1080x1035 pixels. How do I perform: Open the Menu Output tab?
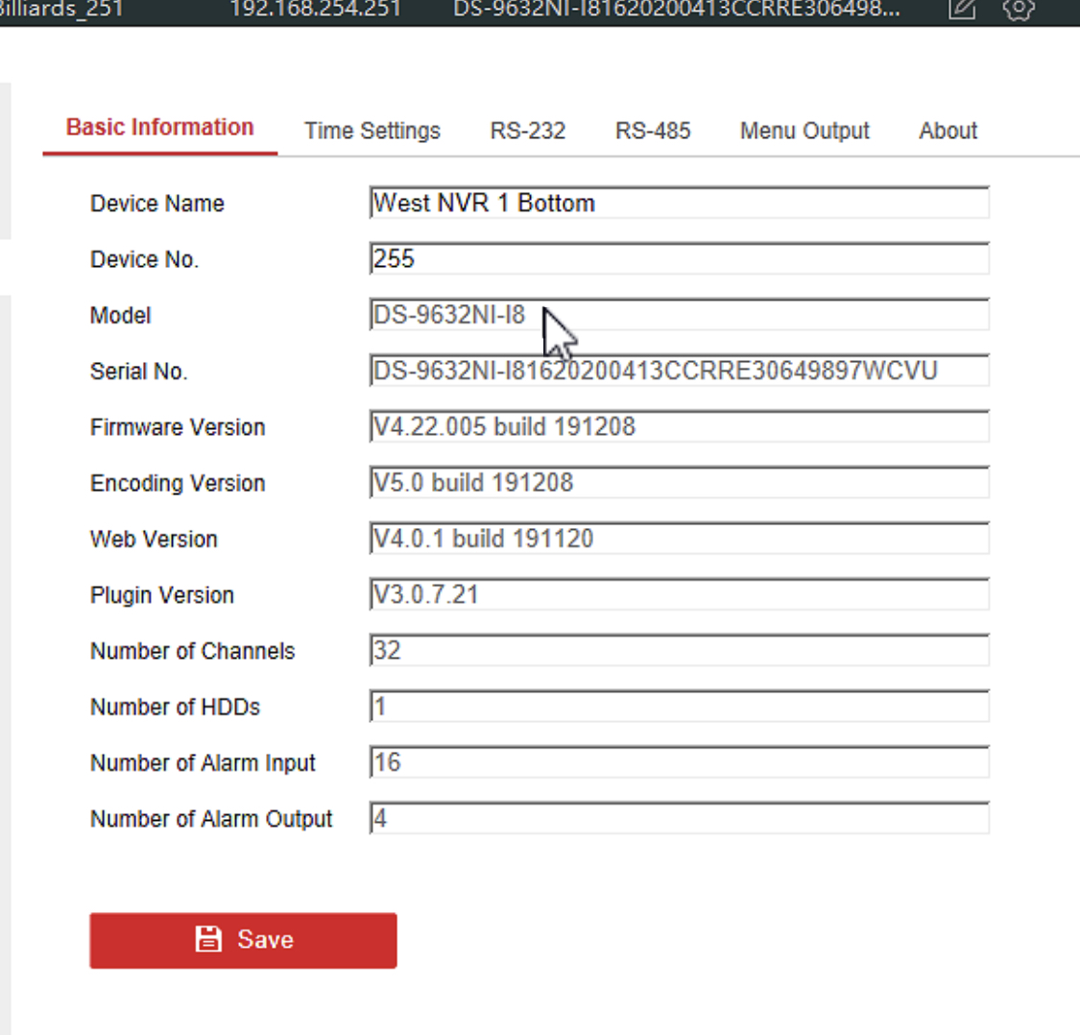[x=804, y=131]
